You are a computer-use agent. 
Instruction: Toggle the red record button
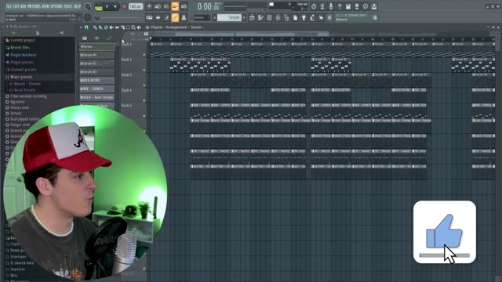pos(124,7)
